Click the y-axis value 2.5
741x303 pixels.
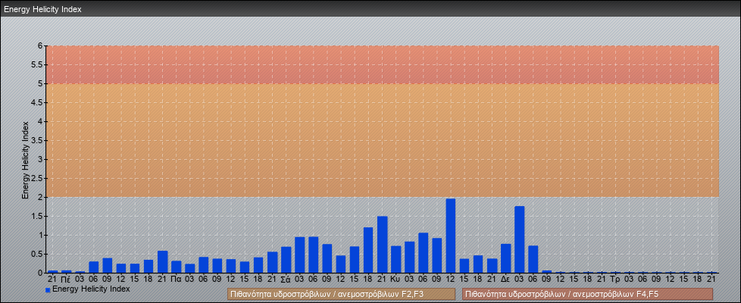coord(37,178)
